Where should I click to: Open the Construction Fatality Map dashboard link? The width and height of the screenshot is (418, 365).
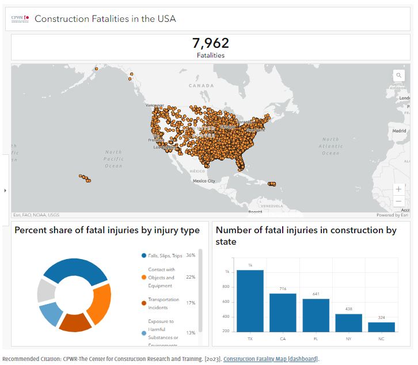point(270,359)
